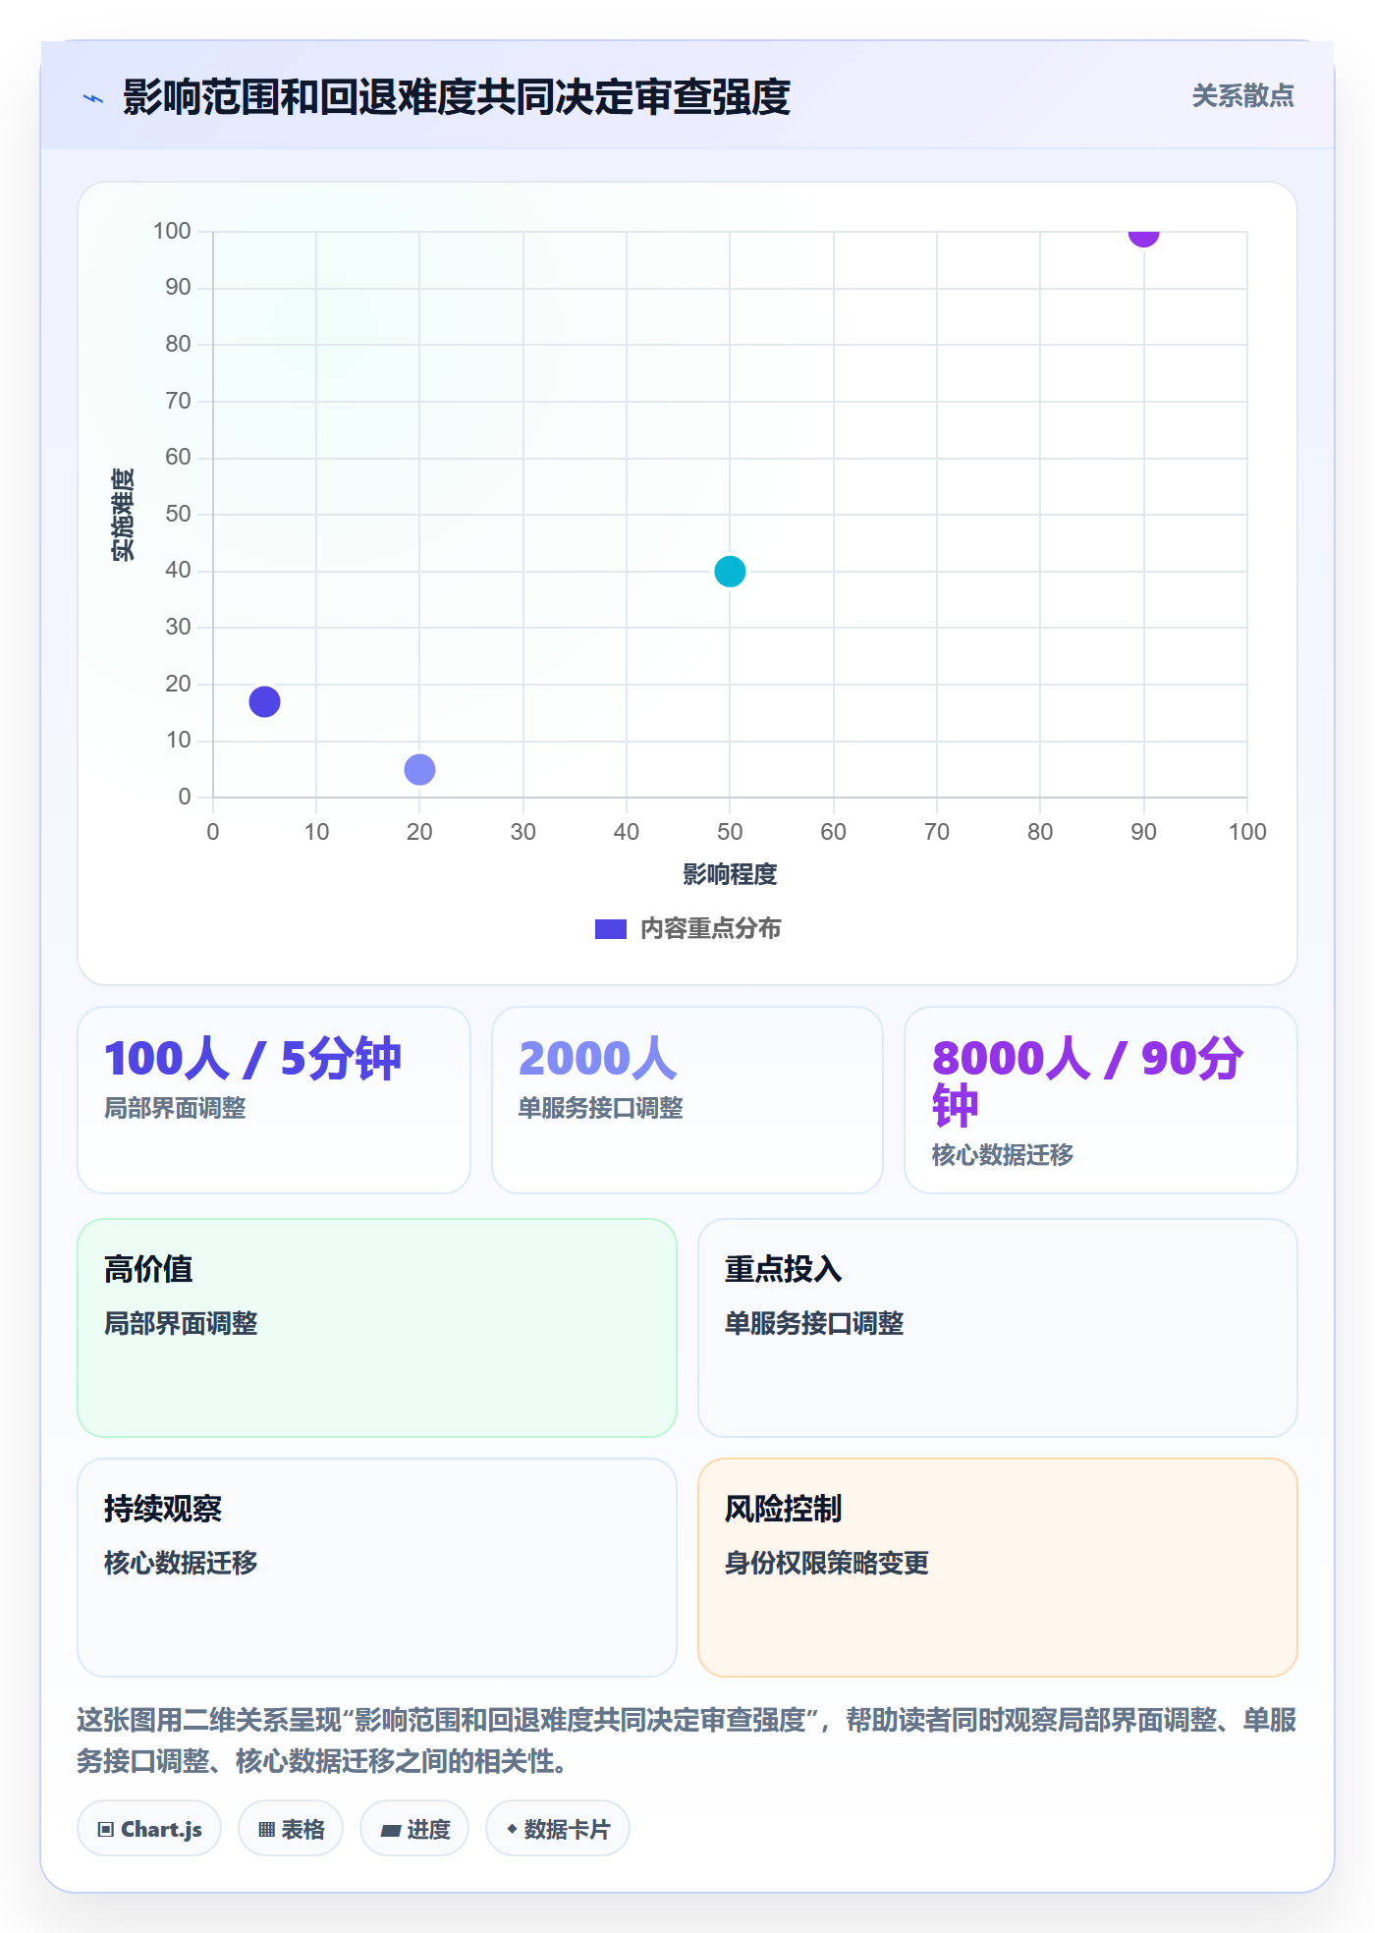Click 核心数据迁移 in the 持续观察 card
The width and height of the screenshot is (1375, 1933).
coord(181,1563)
